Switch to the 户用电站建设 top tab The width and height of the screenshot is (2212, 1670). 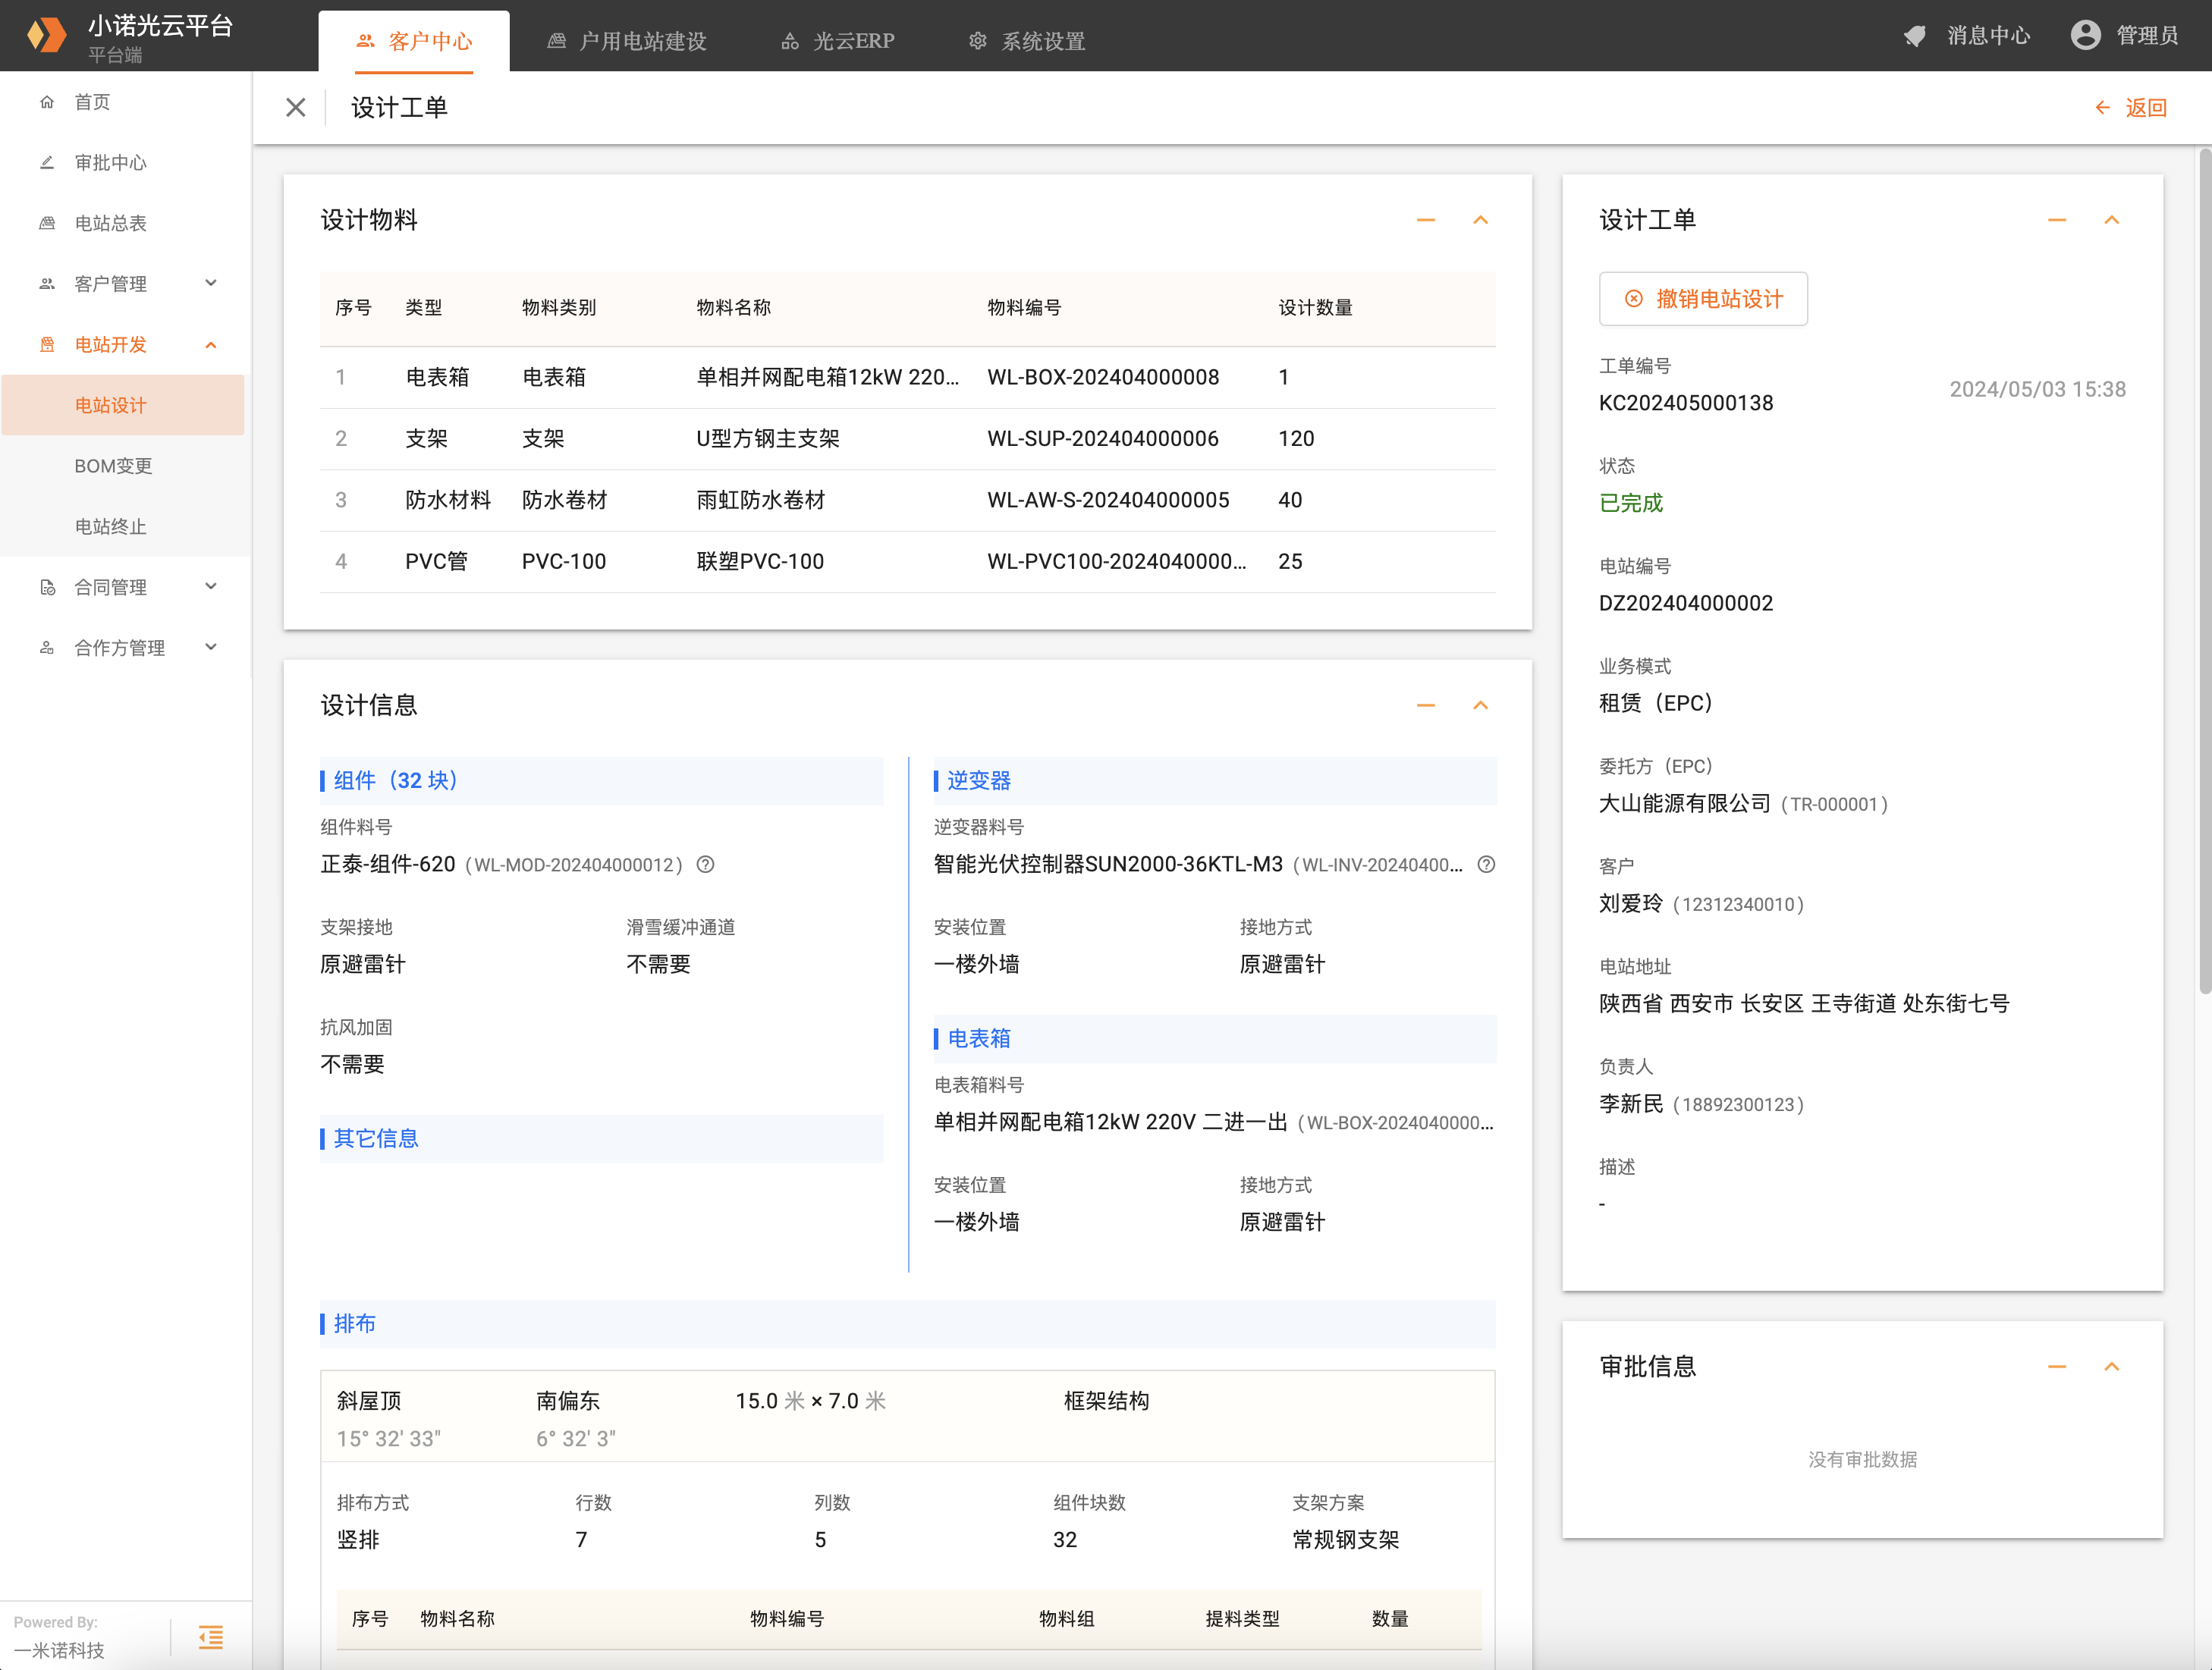pos(627,41)
